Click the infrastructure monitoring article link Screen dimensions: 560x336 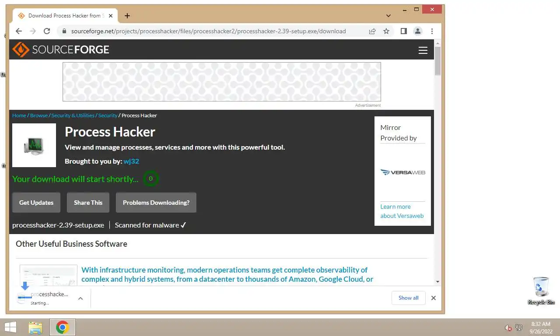point(227,275)
